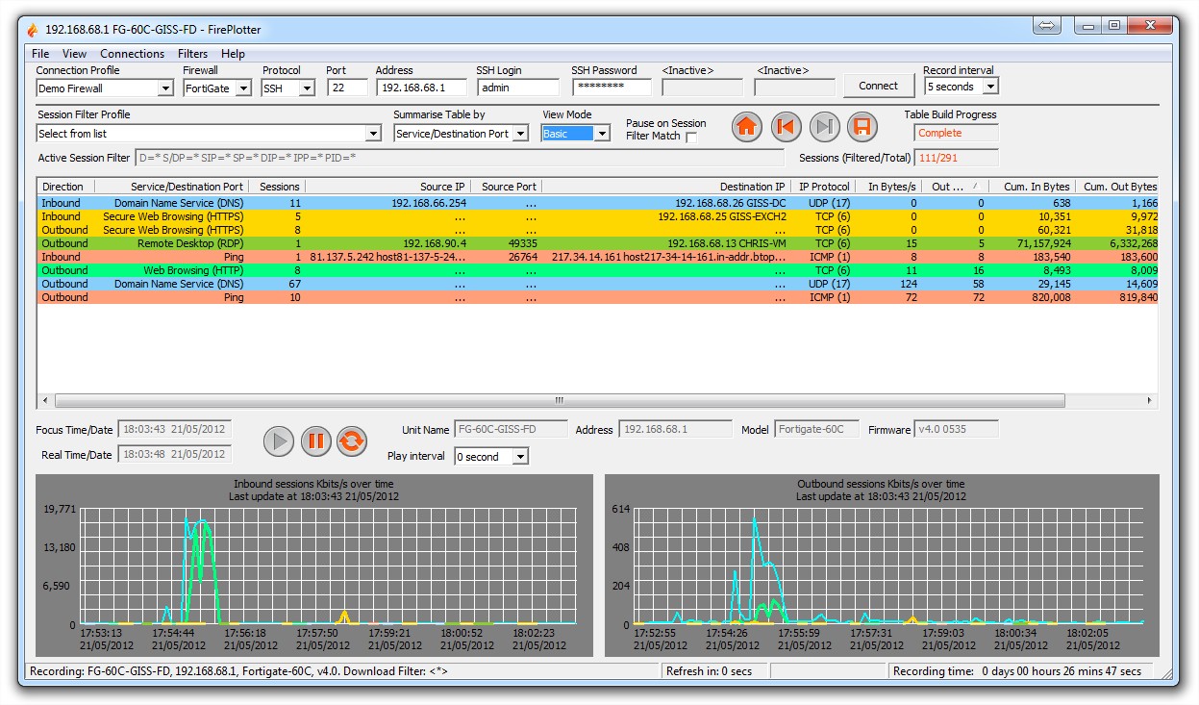Expand the Summarise Table by dropdown

click(x=520, y=134)
